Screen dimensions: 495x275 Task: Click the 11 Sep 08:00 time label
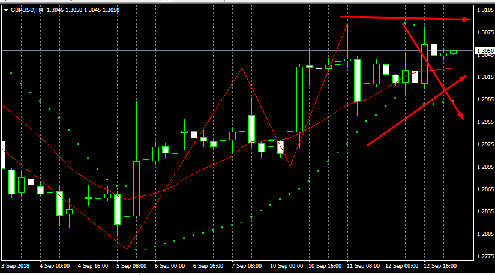[364, 266]
